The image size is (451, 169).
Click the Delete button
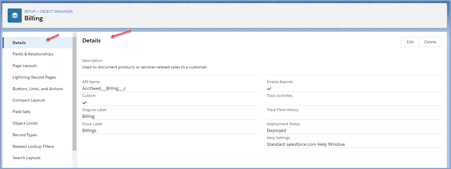pyautogui.click(x=430, y=42)
